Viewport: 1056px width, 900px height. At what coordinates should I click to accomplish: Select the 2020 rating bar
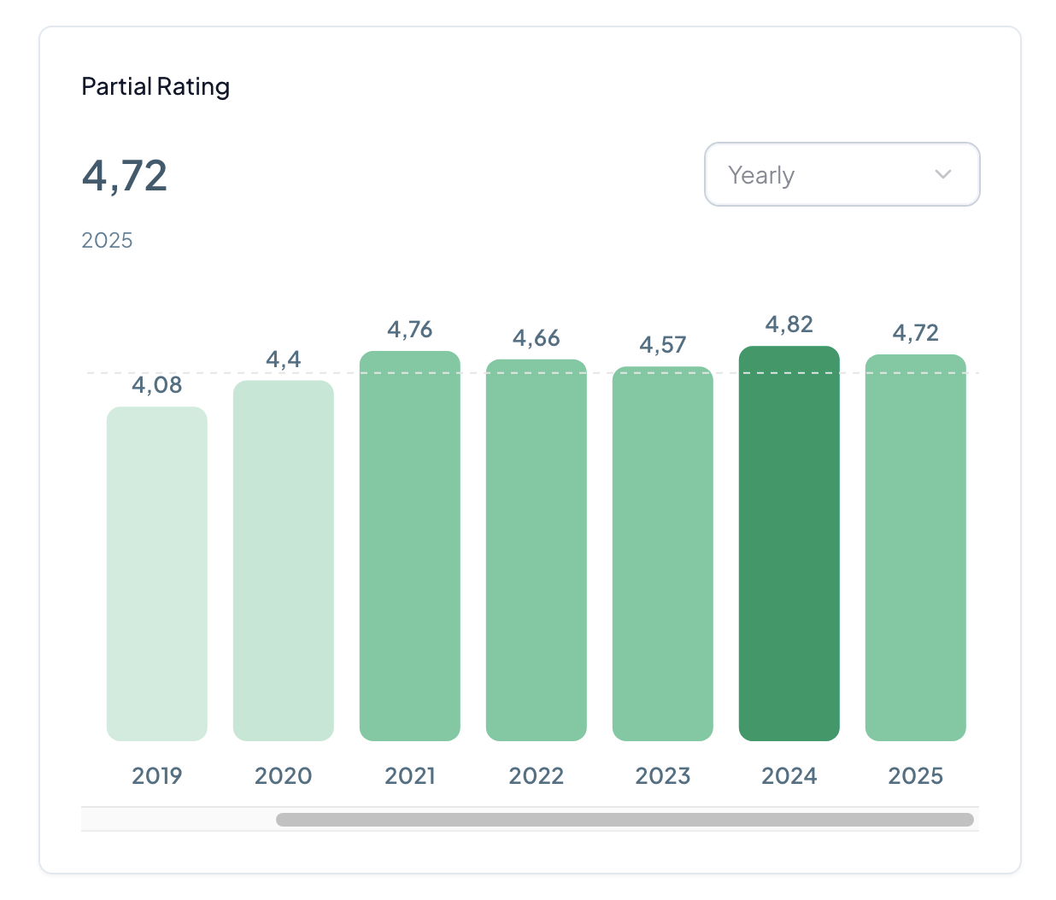coord(284,560)
